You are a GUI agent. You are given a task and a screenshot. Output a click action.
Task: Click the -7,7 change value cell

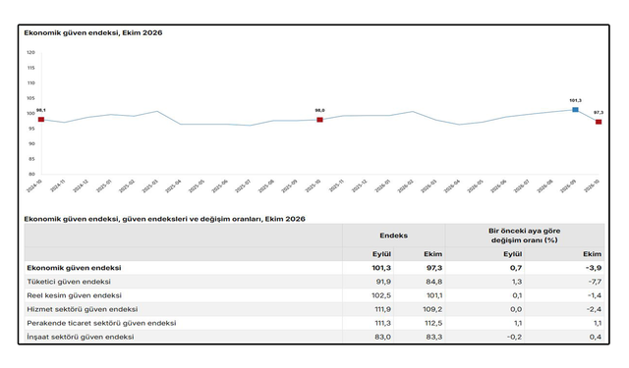coord(595,282)
